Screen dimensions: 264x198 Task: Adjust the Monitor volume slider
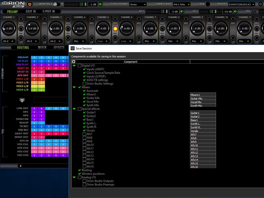pyautogui.click(x=76, y=4)
